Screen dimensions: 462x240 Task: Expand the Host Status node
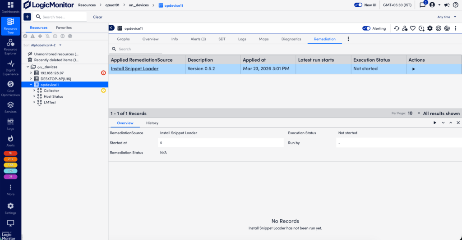click(x=34, y=96)
